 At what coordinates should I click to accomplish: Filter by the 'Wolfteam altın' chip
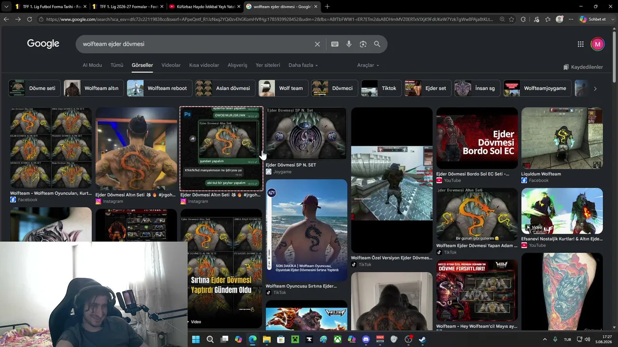pyautogui.click(x=93, y=88)
